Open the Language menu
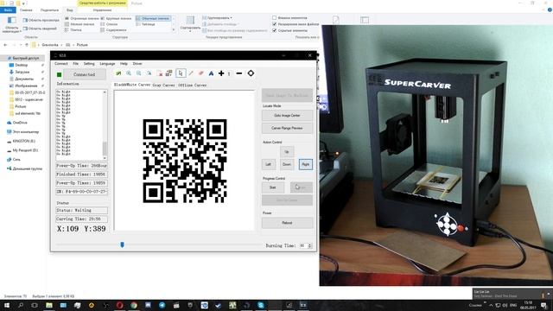Image resolution: width=553 pixels, height=311 pixels. 107,64
